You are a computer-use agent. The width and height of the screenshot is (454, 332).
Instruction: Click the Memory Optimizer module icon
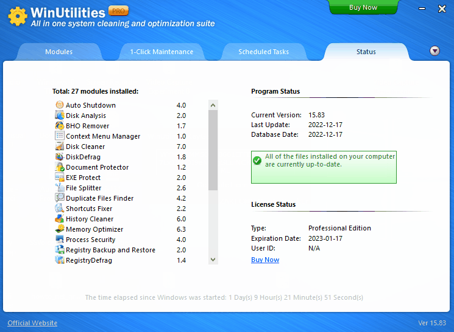click(x=60, y=229)
